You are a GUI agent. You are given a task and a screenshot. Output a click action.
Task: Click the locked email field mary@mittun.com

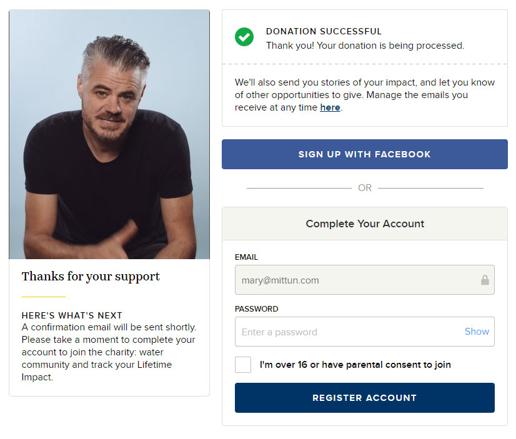(x=365, y=280)
